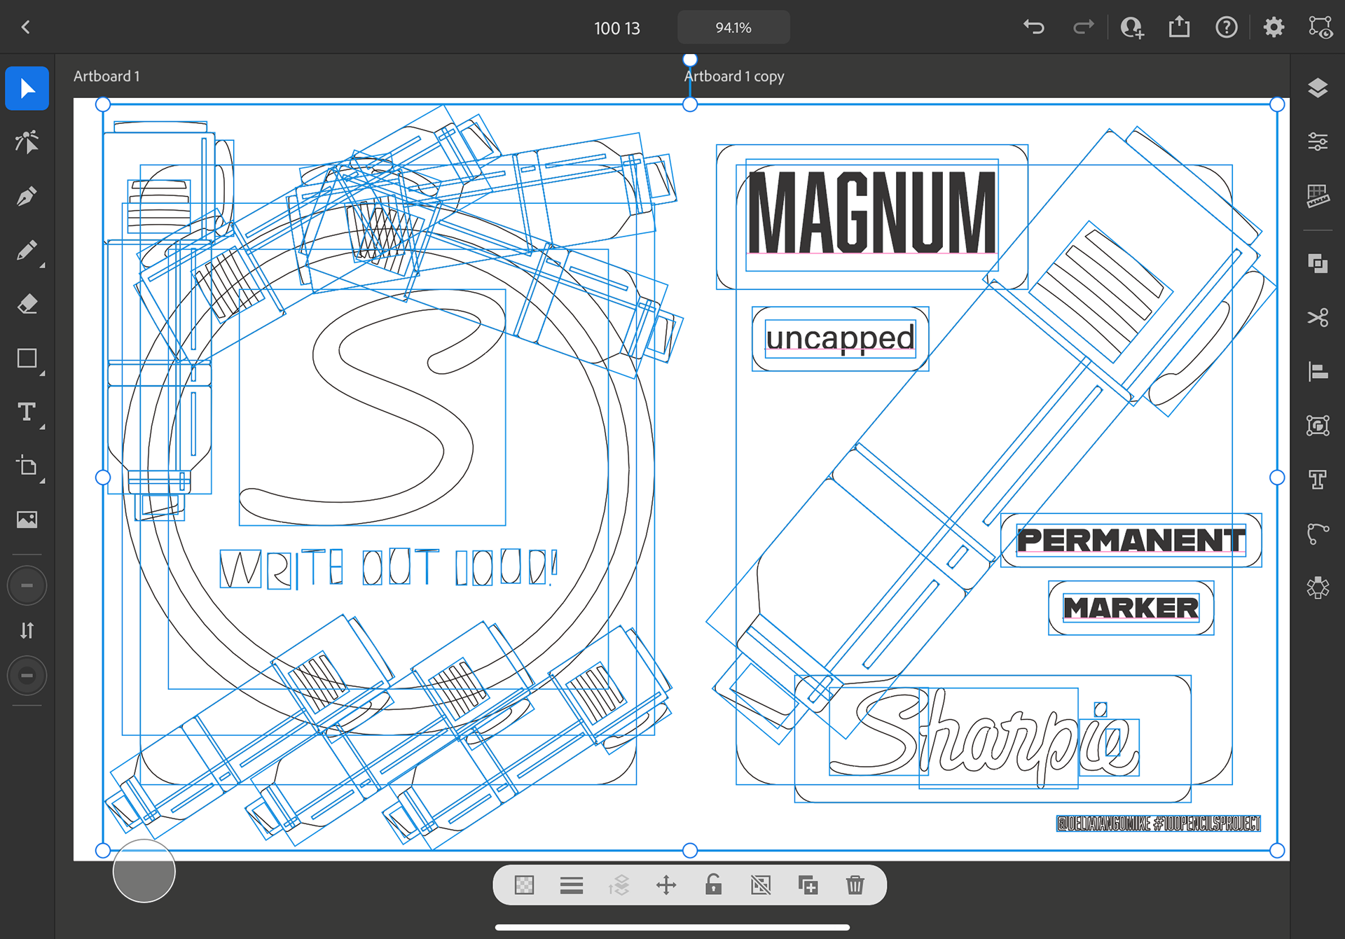This screenshot has height=939, width=1345.
Task: Open the Help menu
Action: [1227, 27]
